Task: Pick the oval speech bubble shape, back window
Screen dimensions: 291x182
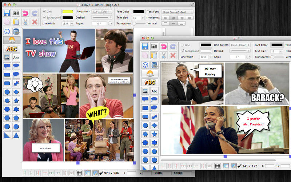Action: (x=16, y=66)
